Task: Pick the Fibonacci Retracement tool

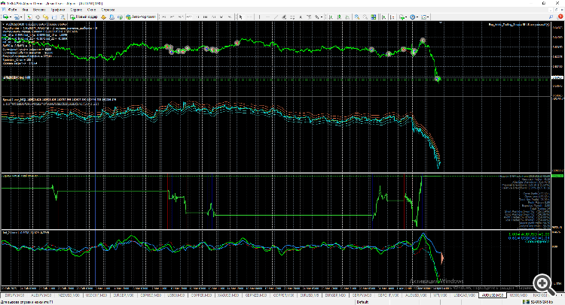Action: (x=292, y=17)
